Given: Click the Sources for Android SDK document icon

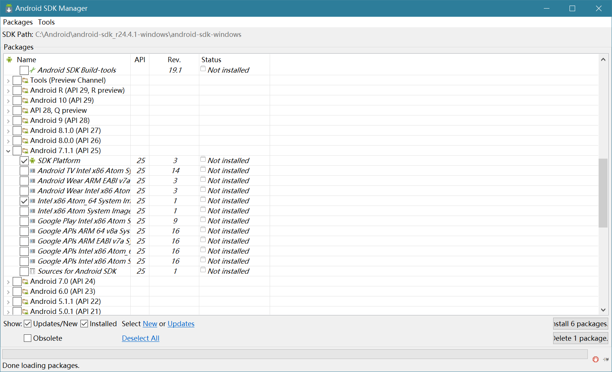Looking at the screenshot, I should click(x=32, y=271).
